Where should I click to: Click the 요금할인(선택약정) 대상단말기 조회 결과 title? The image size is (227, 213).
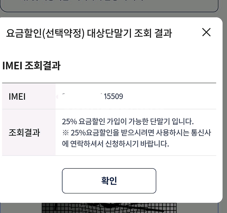89,34
